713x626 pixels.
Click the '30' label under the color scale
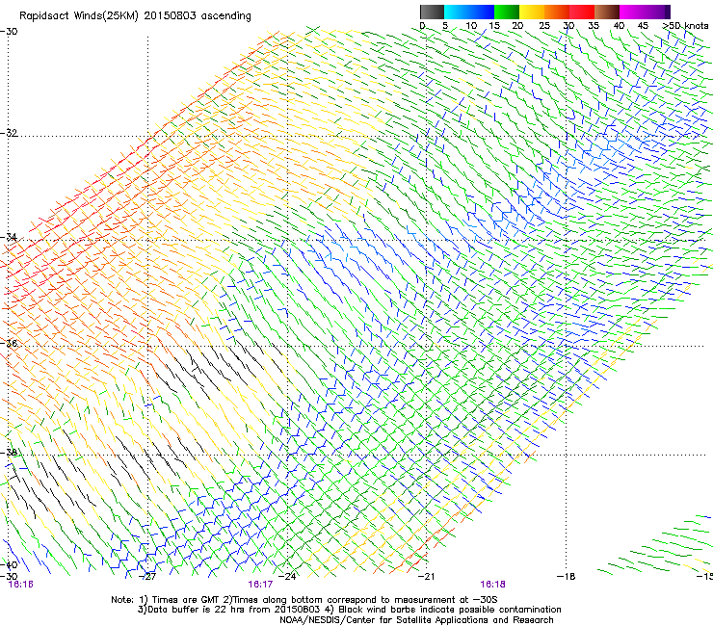[x=568, y=26]
